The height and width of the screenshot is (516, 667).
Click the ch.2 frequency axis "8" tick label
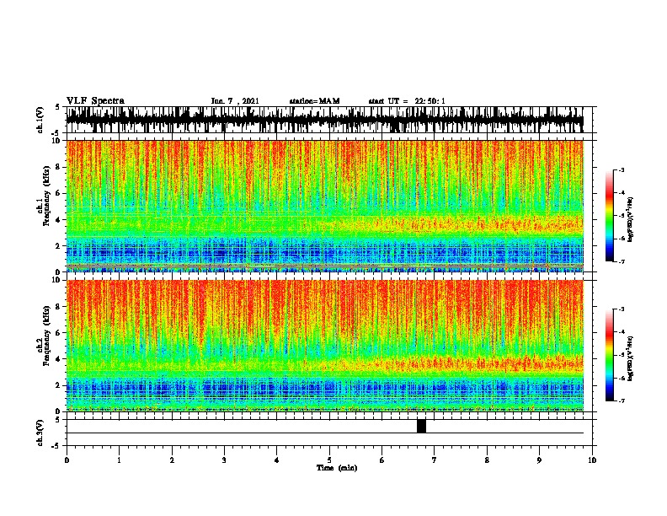(x=59, y=307)
